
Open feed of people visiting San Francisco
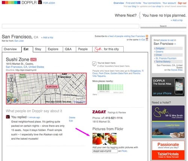tap(127, 36)
